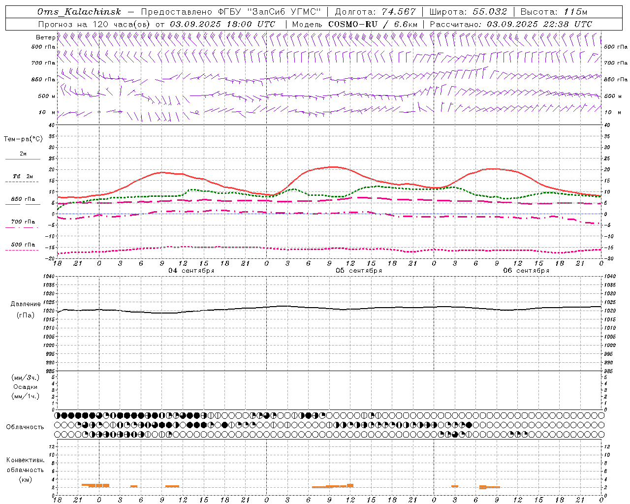Click the peak of red temperature curve on 05 сентября
The image size is (630, 504).
[333, 167]
